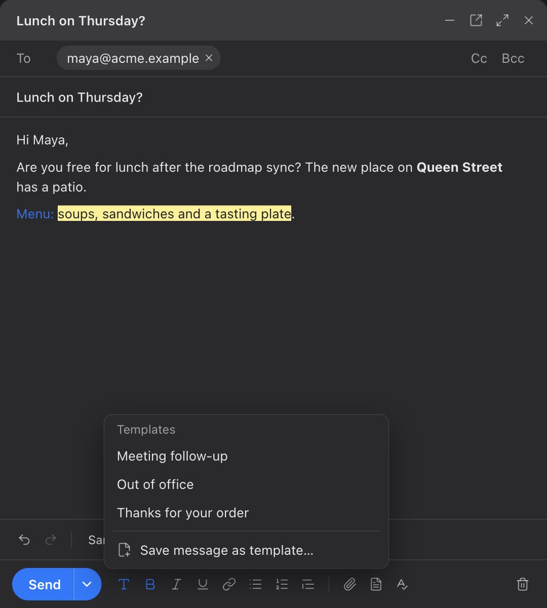Minimize the compose window
The width and height of the screenshot is (547, 608).
pos(450,20)
